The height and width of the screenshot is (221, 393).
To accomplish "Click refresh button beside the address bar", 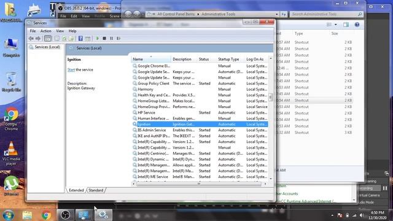I will point(284,14).
